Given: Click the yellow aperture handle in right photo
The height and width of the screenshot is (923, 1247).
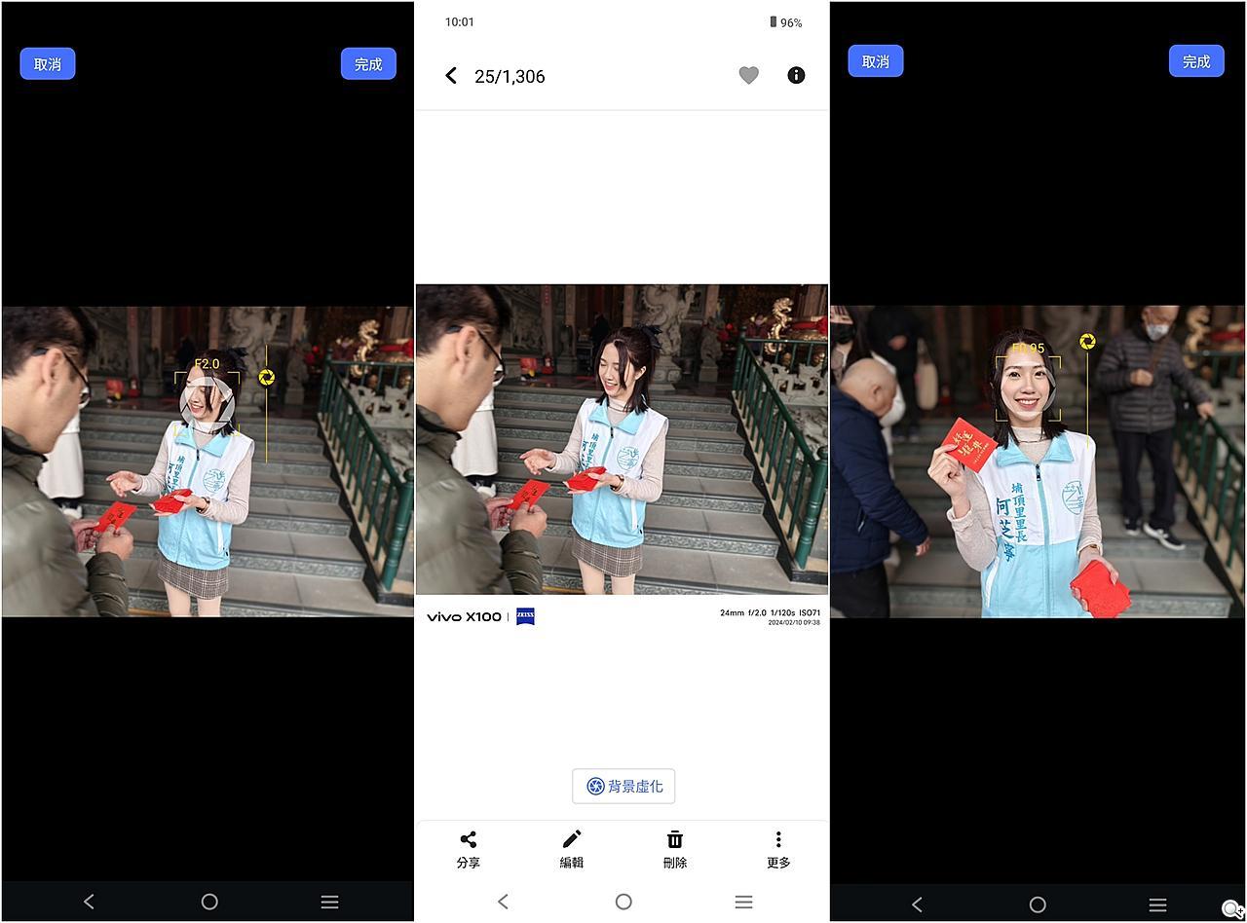Looking at the screenshot, I should 1087,342.
